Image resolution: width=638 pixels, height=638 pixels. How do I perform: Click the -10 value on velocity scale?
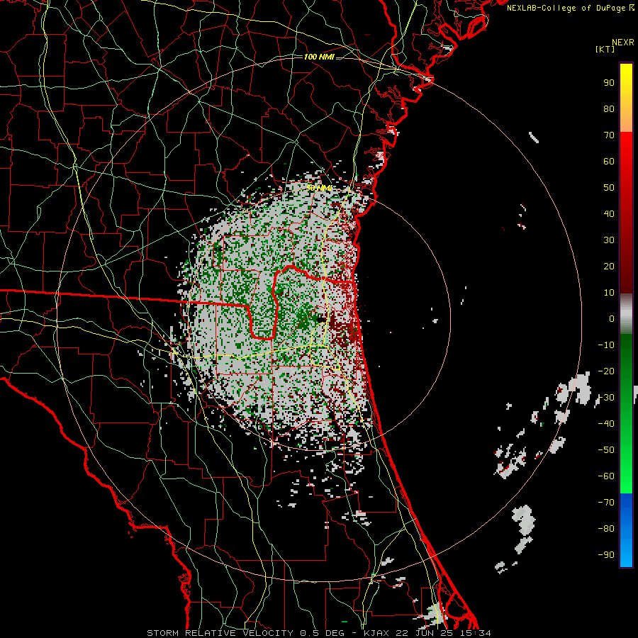point(606,345)
